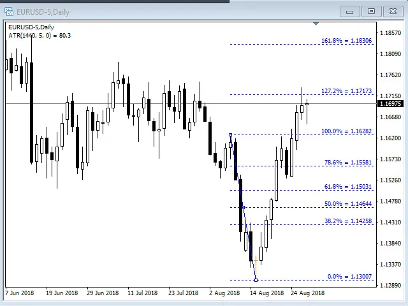Click the ATR(1440, 5, 0) indicator label
This screenshot has height=306, width=408.
[x=40, y=36]
